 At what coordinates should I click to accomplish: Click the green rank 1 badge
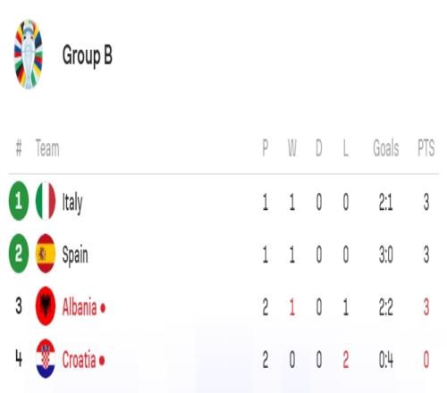click(19, 201)
